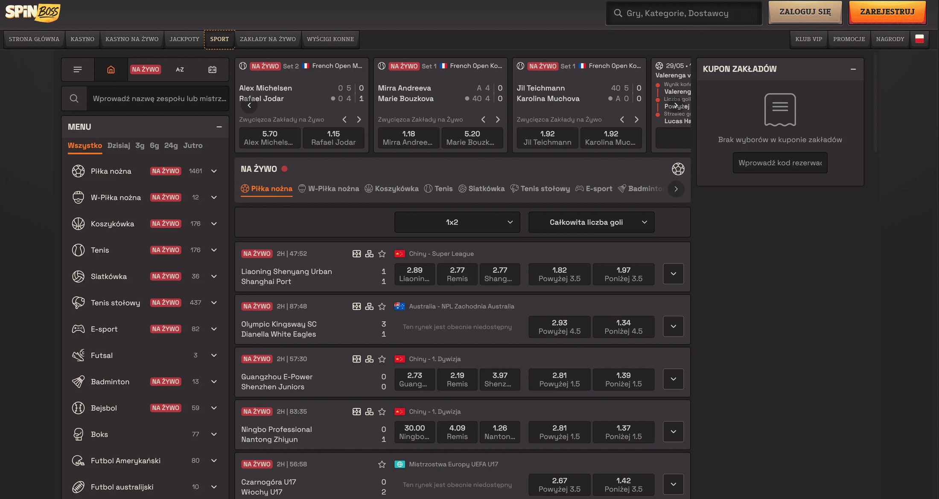The width and height of the screenshot is (939, 499).
Task: Click the ZAREJESTRUJ button
Action: (887, 12)
